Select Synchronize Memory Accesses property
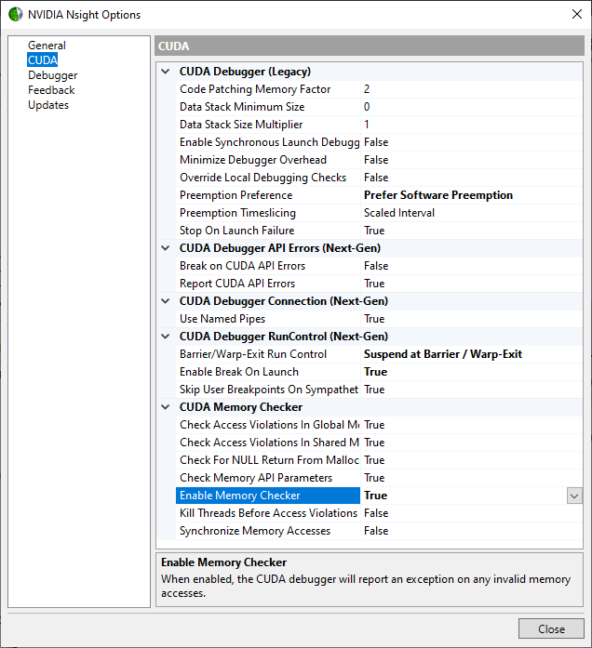 tap(268, 531)
